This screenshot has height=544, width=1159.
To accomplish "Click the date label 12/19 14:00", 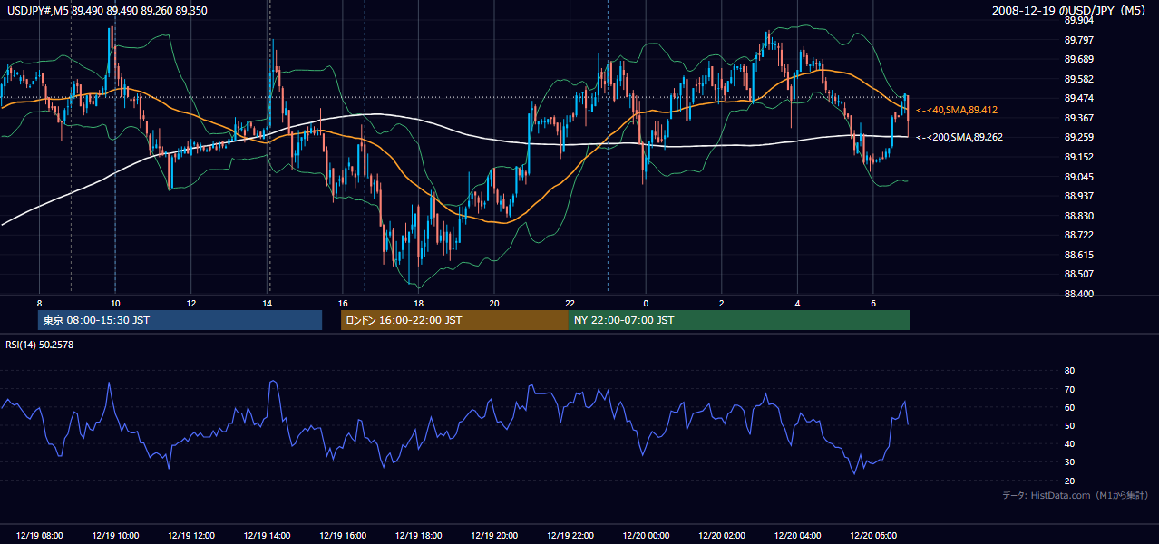I will pyautogui.click(x=267, y=536).
